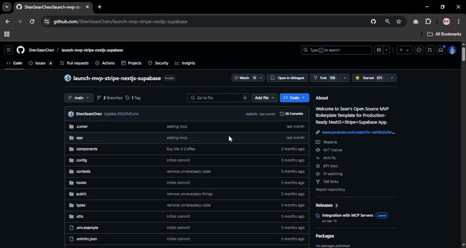
Task: Open the Chrome extensions puzzle icon
Action: pos(428,22)
